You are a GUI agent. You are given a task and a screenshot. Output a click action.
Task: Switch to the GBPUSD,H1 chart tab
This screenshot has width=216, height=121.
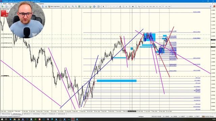(27, 114)
